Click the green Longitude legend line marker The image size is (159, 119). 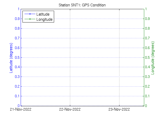coord(30,19)
